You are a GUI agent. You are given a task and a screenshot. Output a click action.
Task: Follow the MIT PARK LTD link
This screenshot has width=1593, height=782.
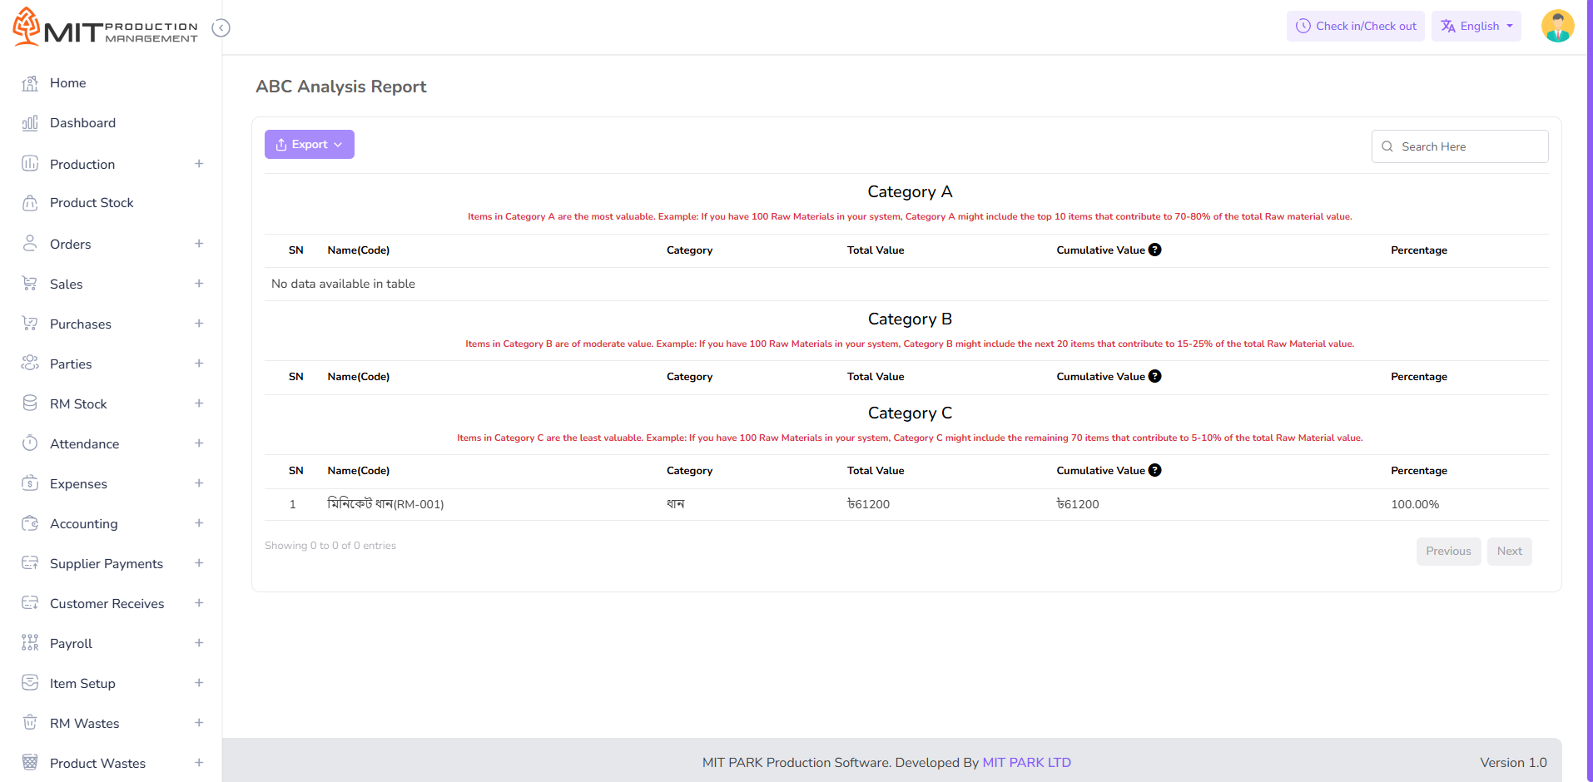(1026, 763)
